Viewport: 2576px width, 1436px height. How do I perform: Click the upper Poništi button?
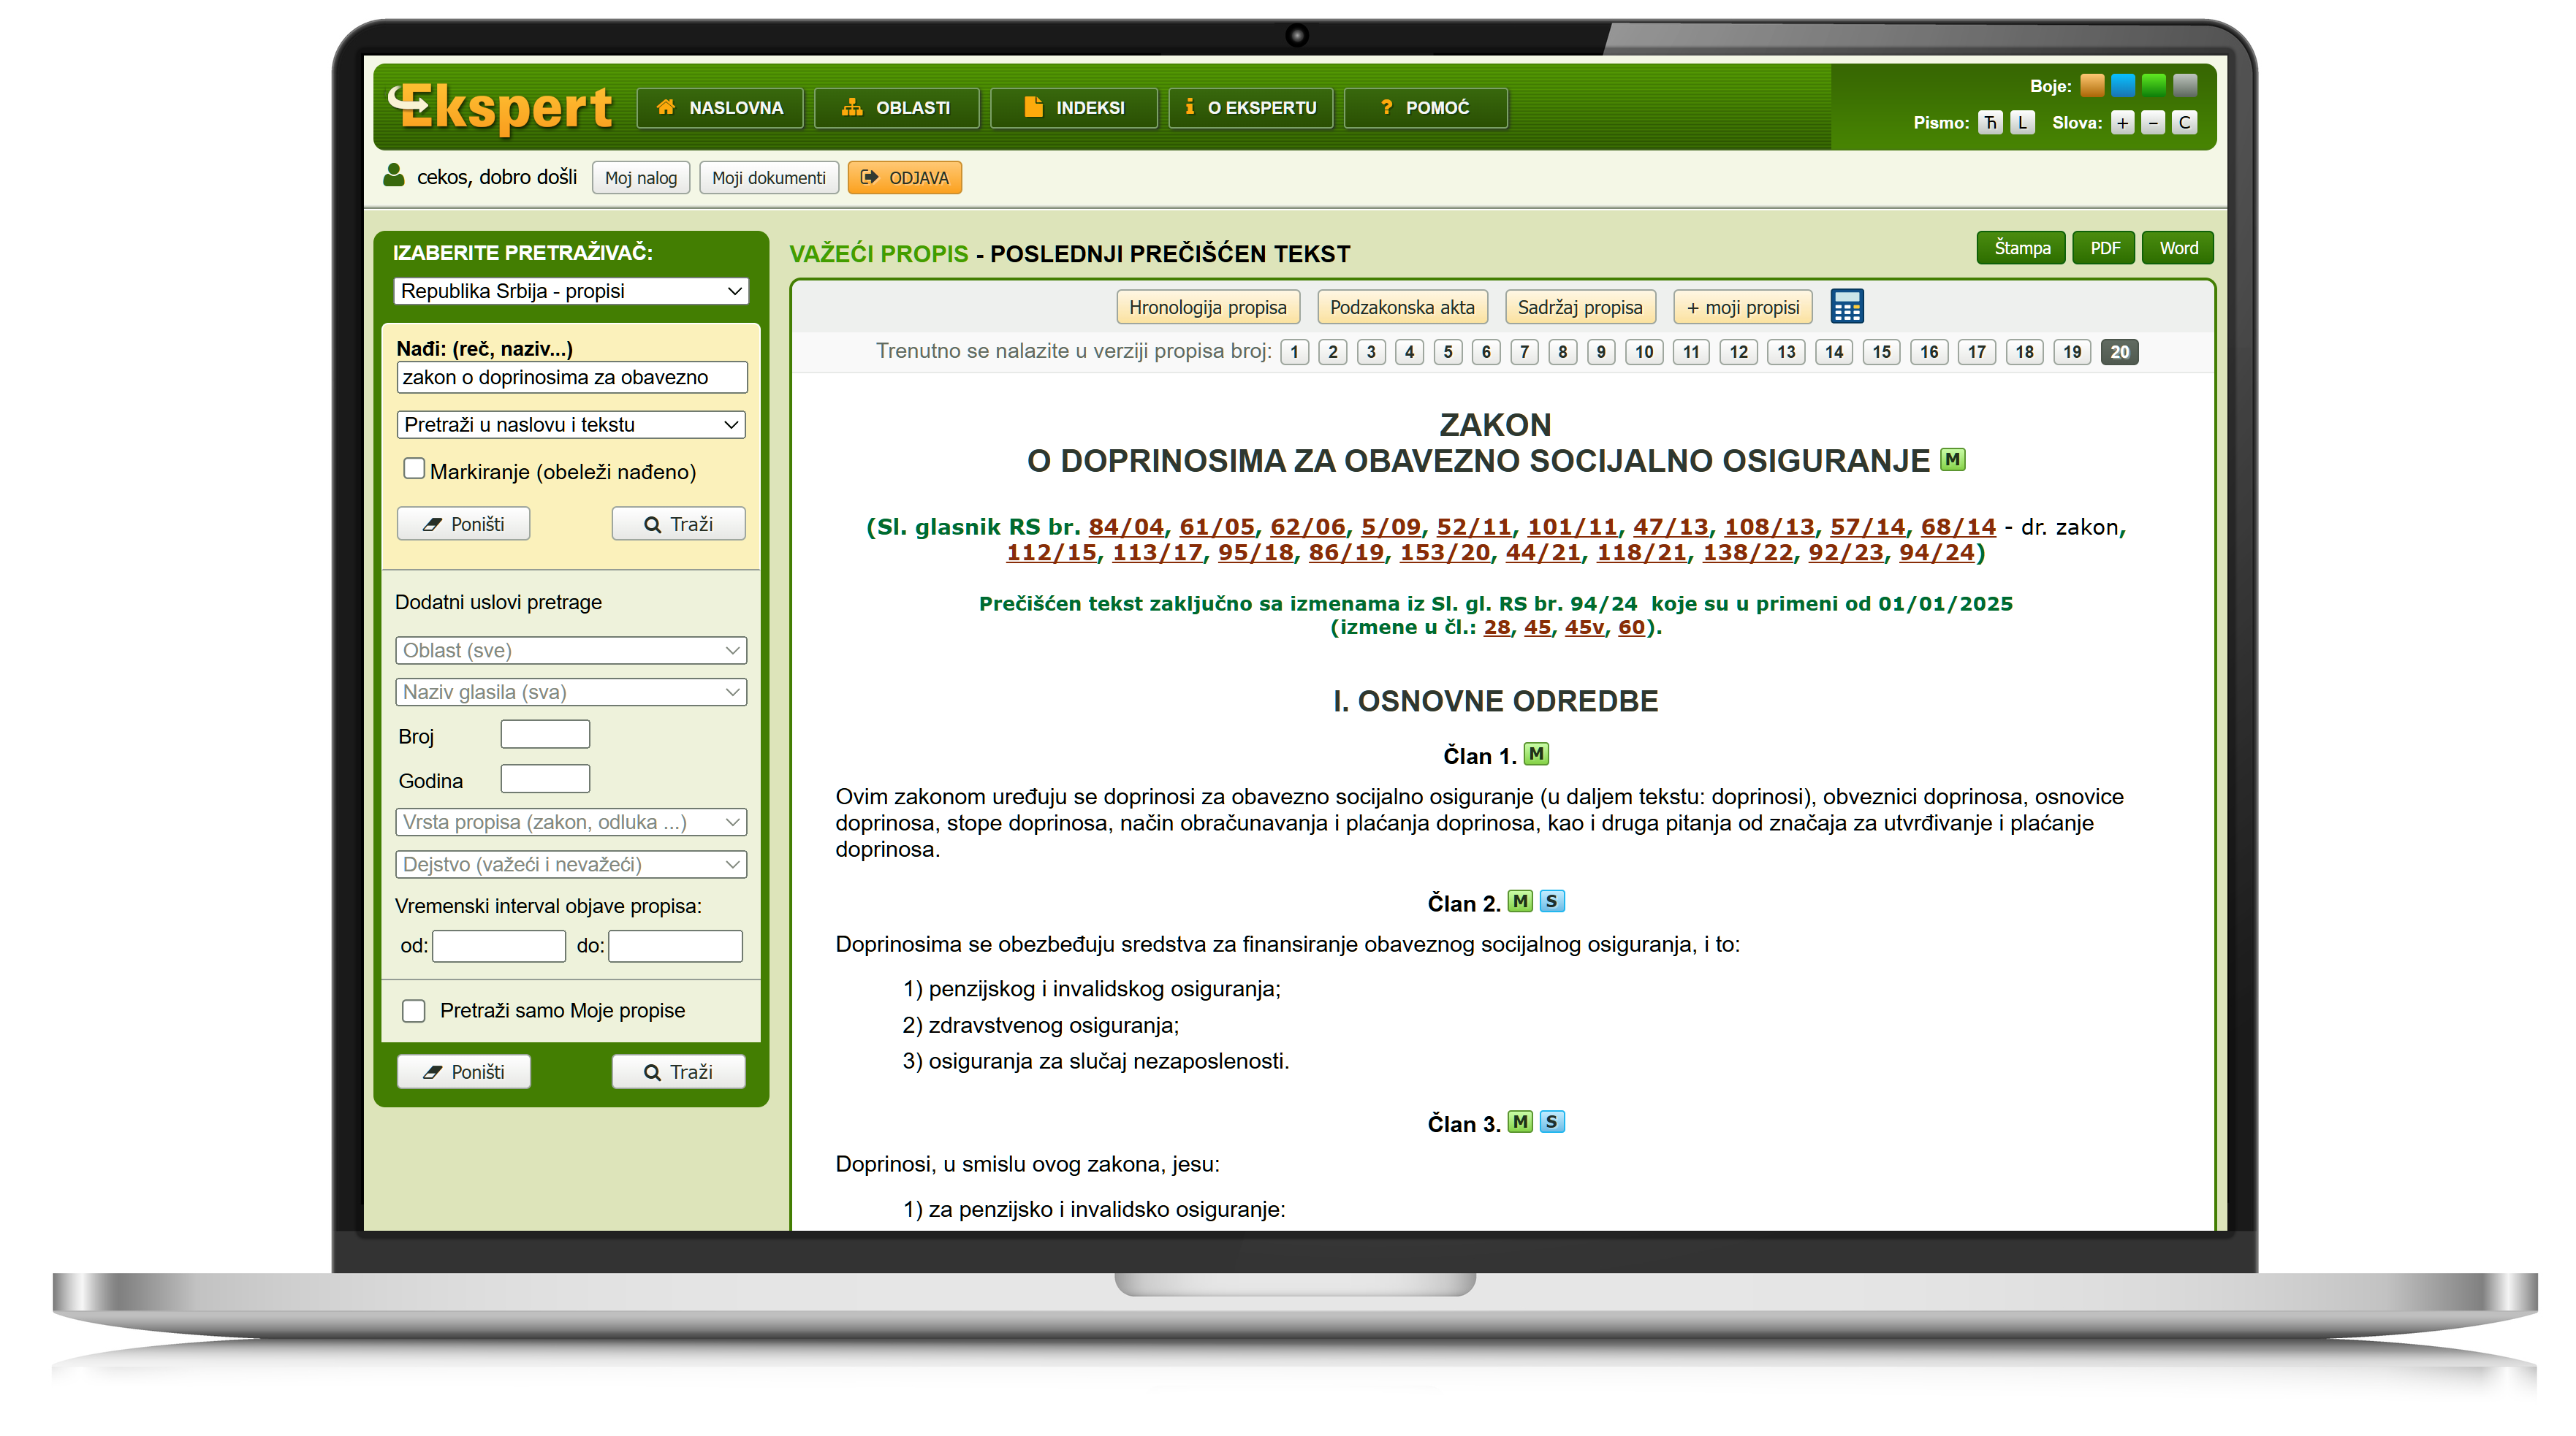click(463, 524)
